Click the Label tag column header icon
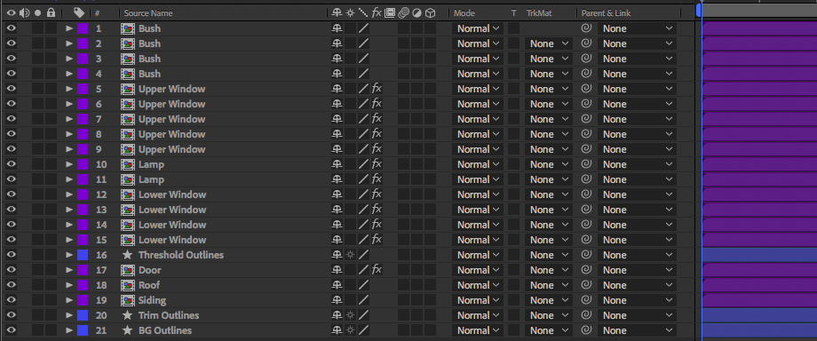The width and height of the screenshot is (817, 341). (x=79, y=12)
